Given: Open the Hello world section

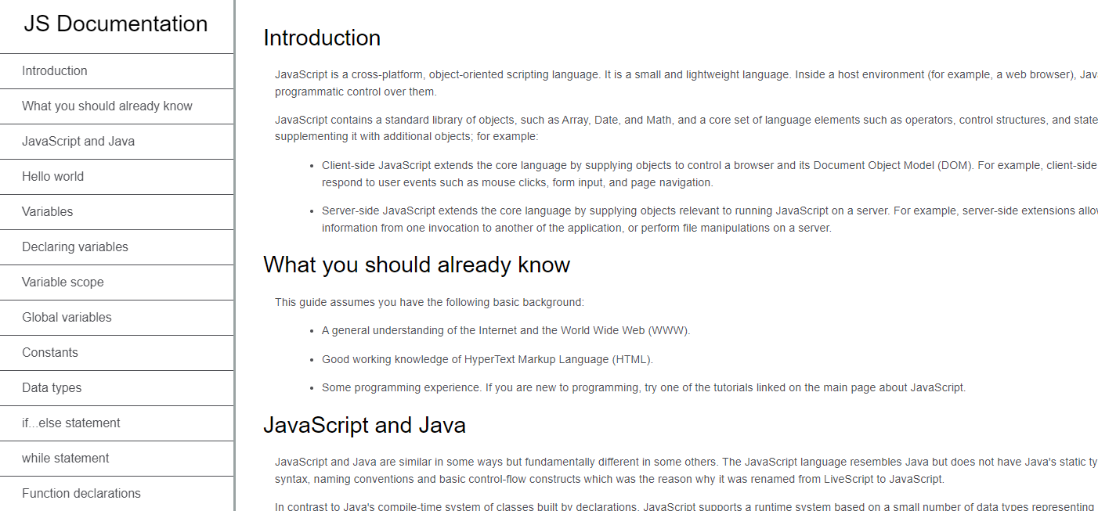Looking at the screenshot, I should point(52,176).
